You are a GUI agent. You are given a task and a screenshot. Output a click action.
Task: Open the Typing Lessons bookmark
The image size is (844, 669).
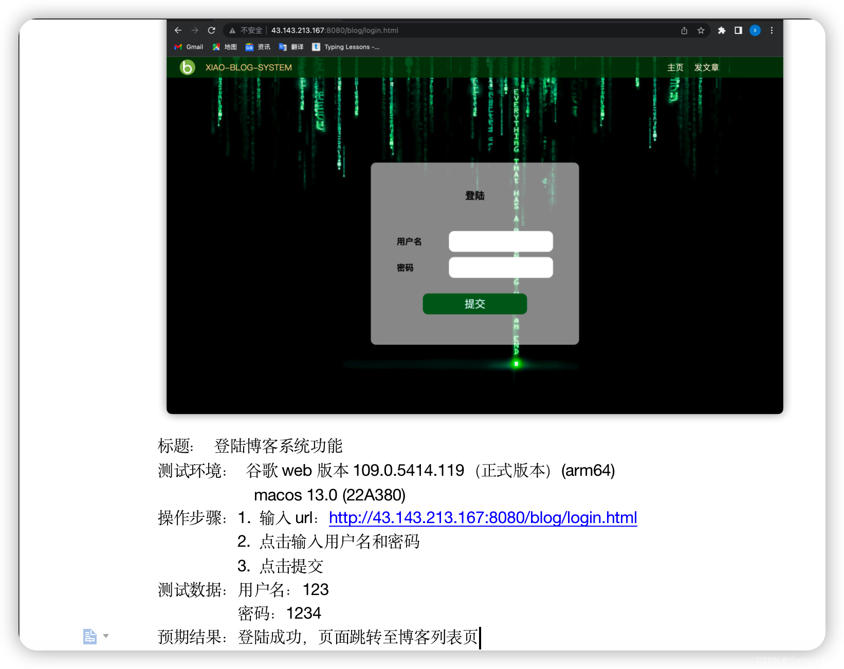click(345, 47)
